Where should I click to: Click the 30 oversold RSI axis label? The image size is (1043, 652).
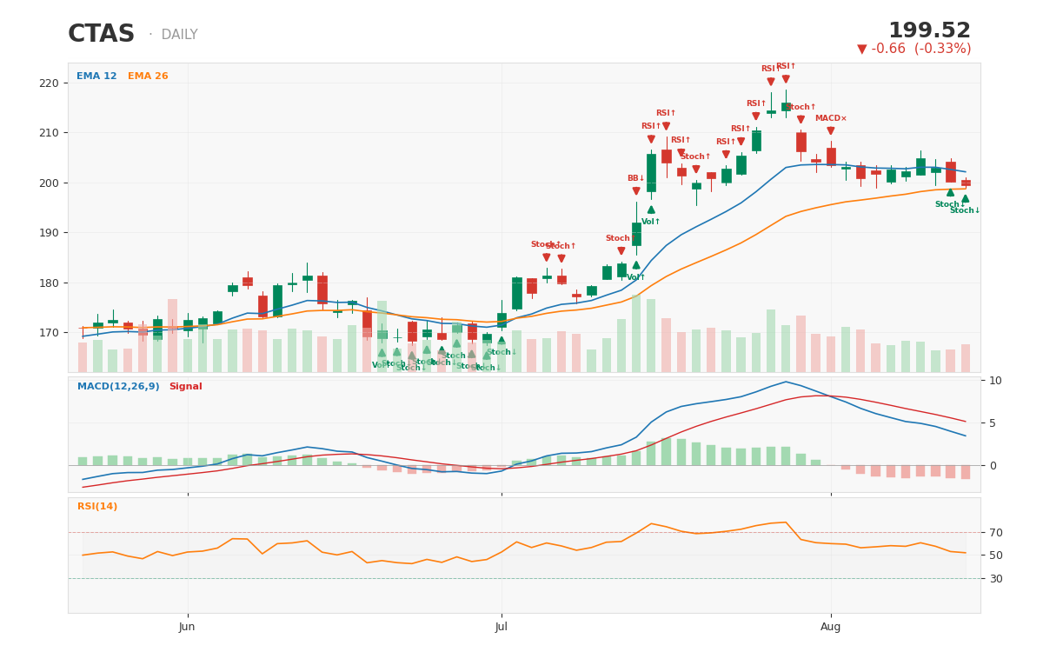click(x=996, y=579)
